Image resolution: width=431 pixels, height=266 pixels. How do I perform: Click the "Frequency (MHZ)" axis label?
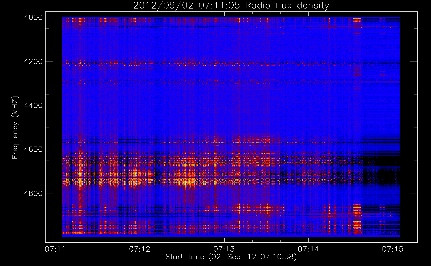(x=15, y=128)
